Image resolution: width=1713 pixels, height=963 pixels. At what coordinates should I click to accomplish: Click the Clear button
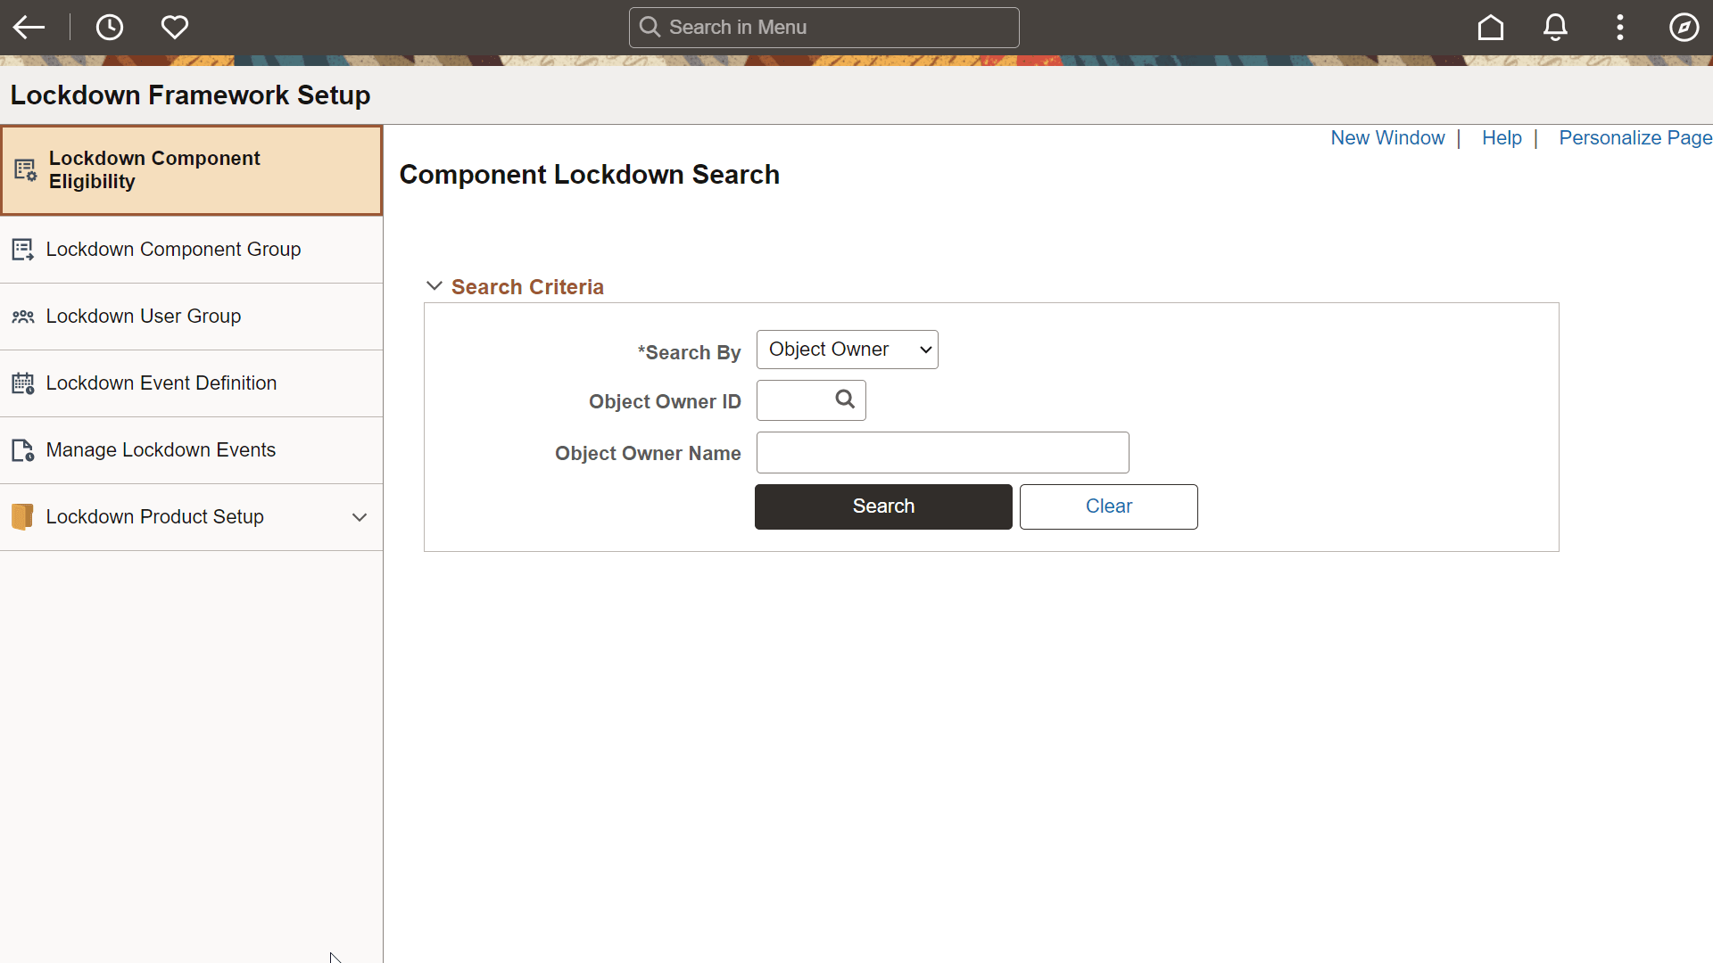(x=1108, y=506)
